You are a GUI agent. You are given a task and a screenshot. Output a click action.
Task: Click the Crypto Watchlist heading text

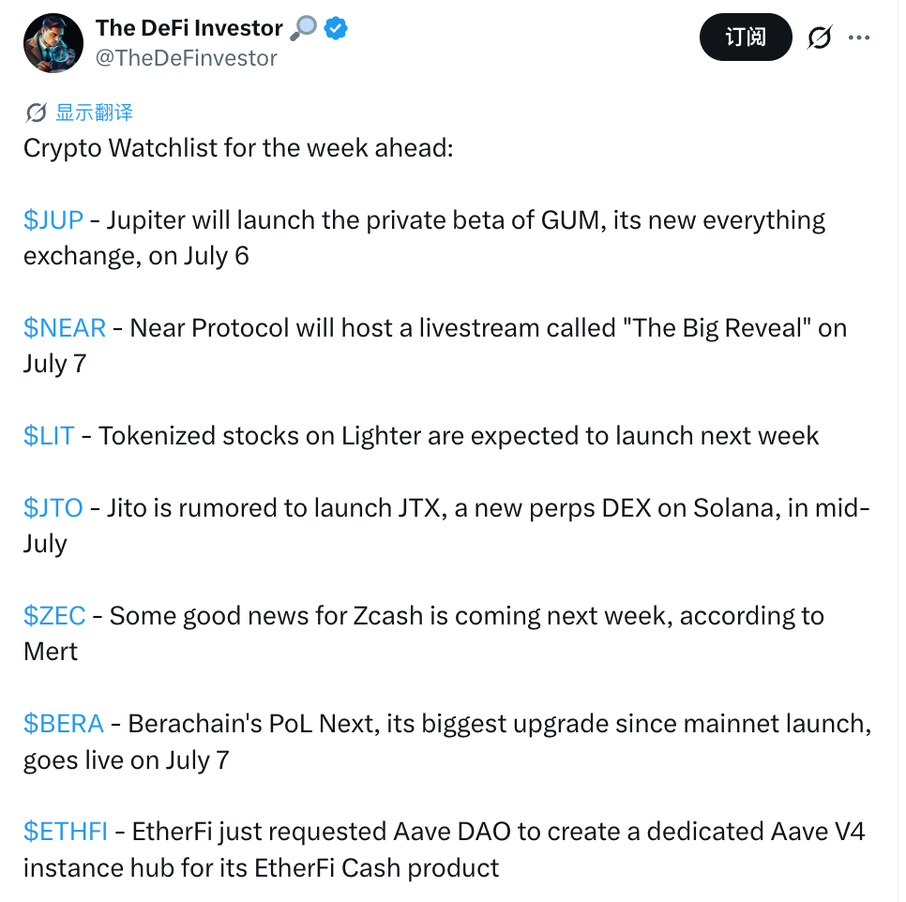[x=238, y=148]
